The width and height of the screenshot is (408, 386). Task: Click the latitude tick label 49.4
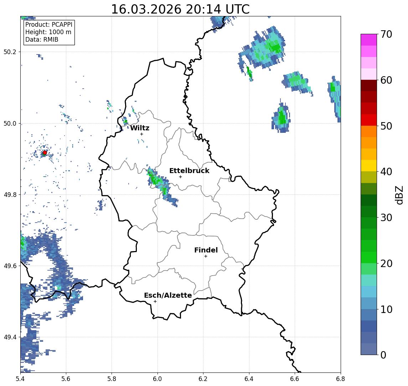[x=10, y=337]
